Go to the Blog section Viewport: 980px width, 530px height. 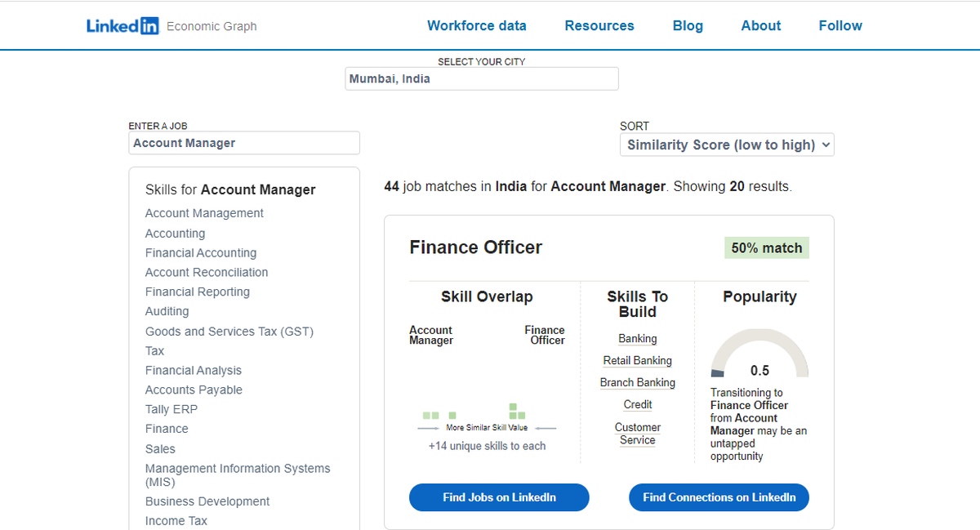pyautogui.click(x=687, y=25)
